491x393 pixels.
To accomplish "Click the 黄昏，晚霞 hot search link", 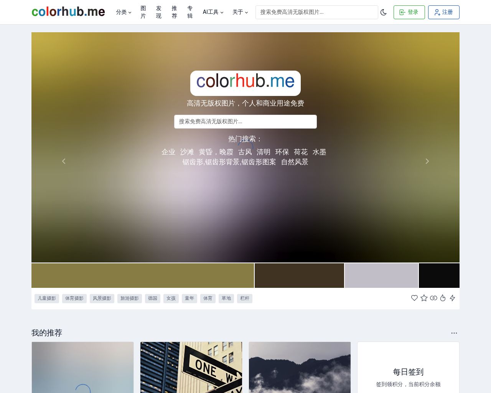I will (x=216, y=152).
